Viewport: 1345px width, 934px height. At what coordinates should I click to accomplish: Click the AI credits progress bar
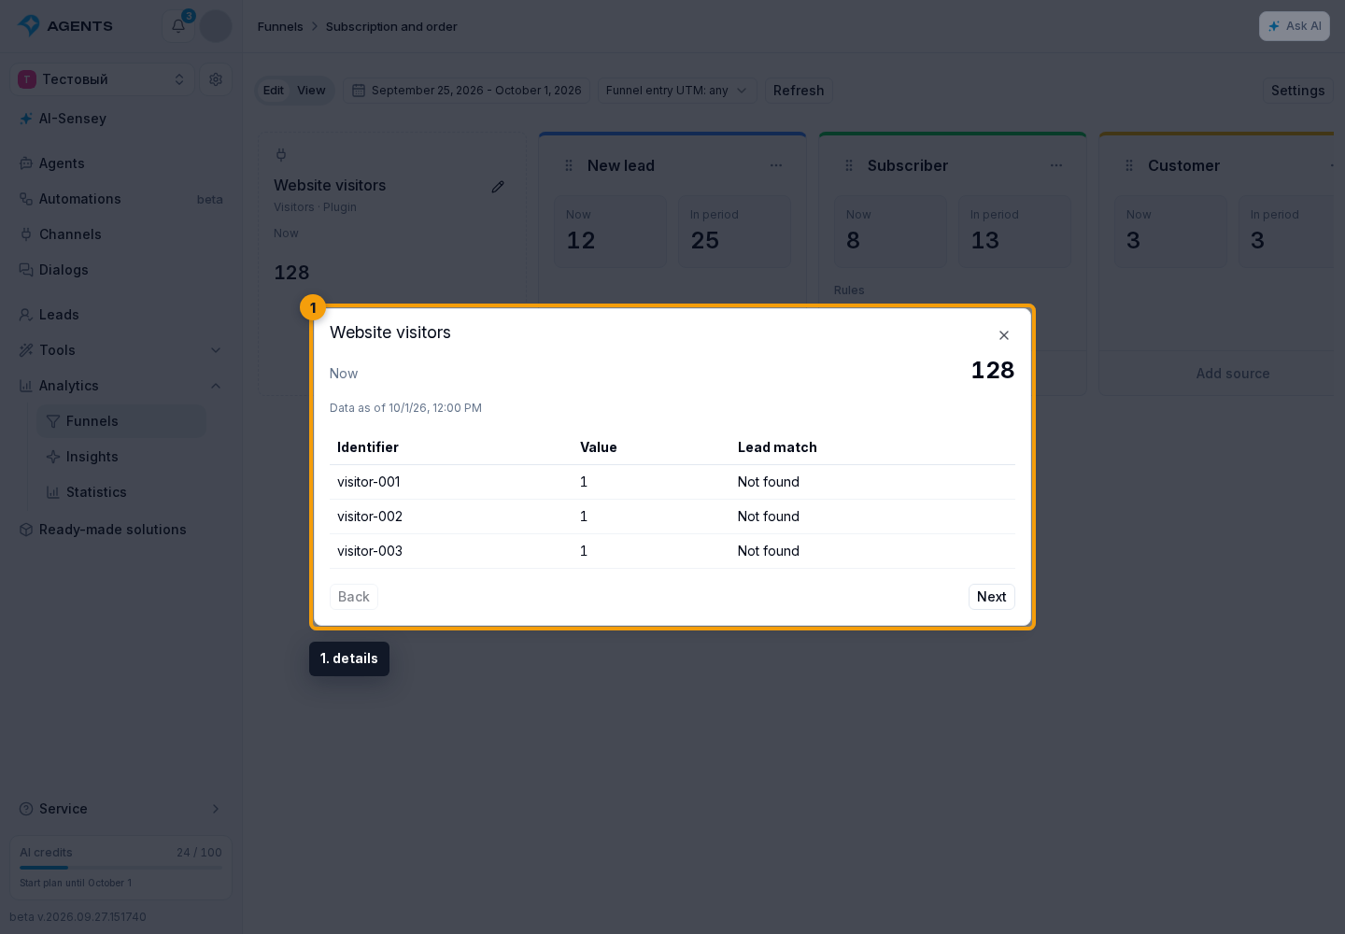coord(120,868)
